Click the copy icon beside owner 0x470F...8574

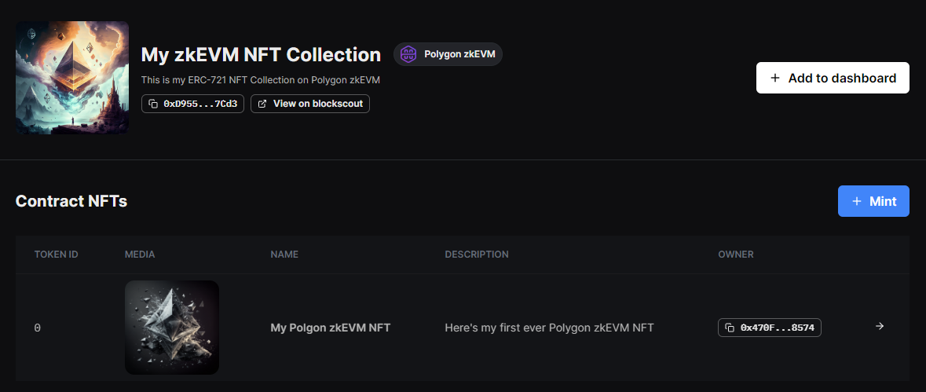tap(730, 328)
